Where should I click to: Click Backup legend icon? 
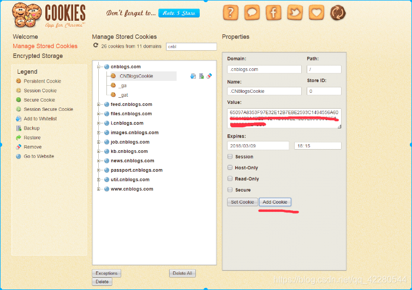[x=19, y=128]
